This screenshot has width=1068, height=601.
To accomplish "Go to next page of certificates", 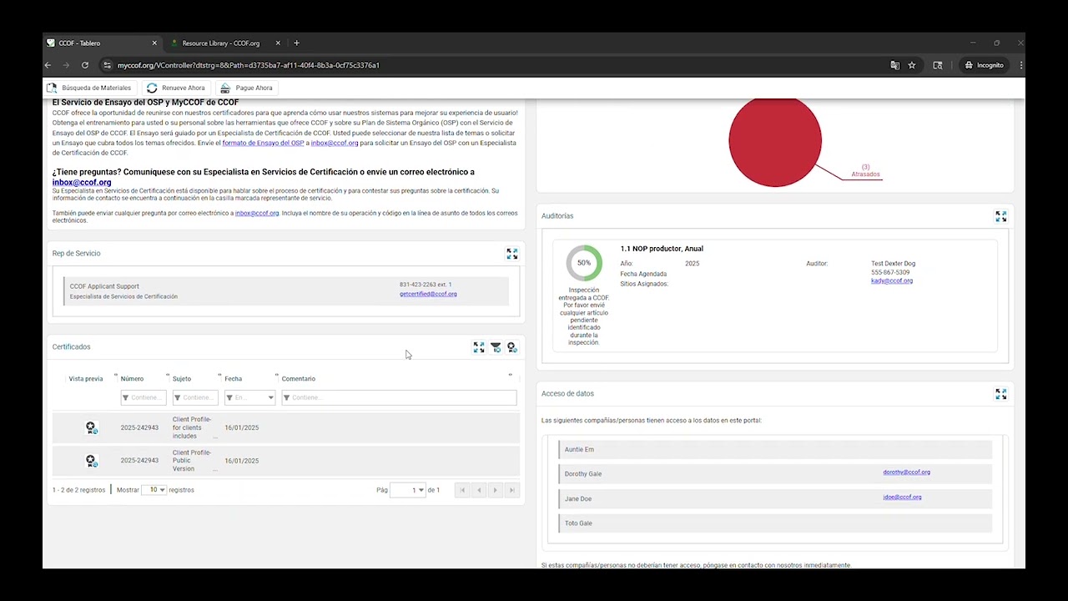I will [x=496, y=490].
